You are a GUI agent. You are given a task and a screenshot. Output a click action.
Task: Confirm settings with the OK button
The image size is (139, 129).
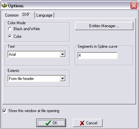tap(51, 123)
